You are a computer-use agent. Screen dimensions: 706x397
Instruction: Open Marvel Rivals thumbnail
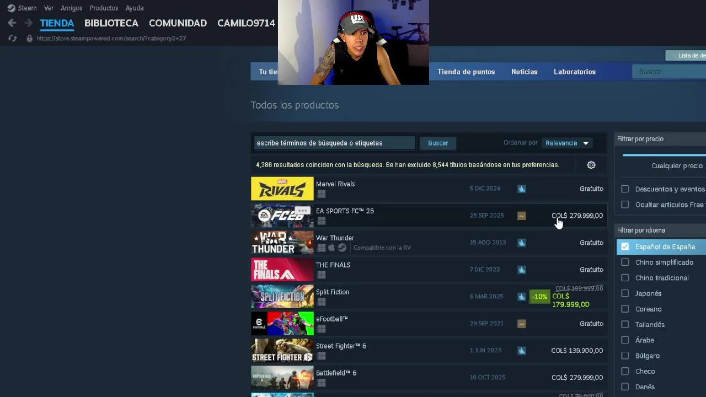282,189
